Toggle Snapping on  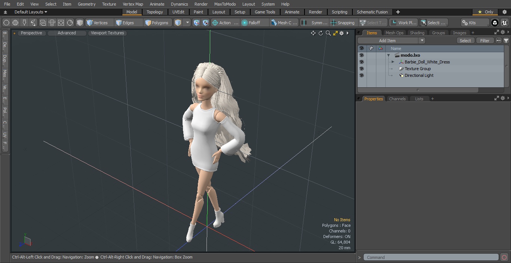click(x=343, y=23)
